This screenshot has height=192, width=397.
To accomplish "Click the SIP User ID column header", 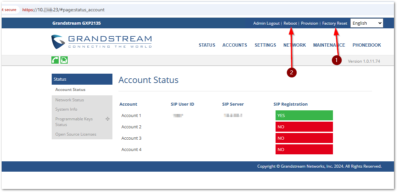I will coord(182,104).
